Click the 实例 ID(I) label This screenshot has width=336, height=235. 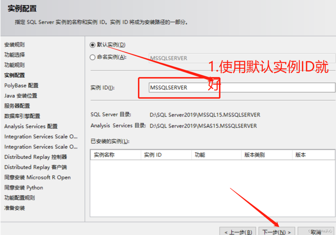coord(102,88)
